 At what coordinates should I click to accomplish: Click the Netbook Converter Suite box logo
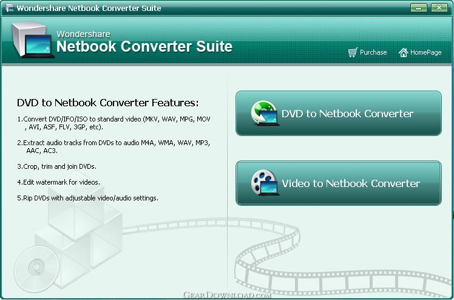pos(32,39)
